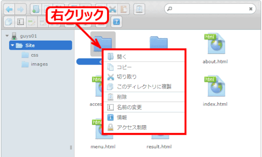Click the scissors cut icon in toolbar

point(113,9)
